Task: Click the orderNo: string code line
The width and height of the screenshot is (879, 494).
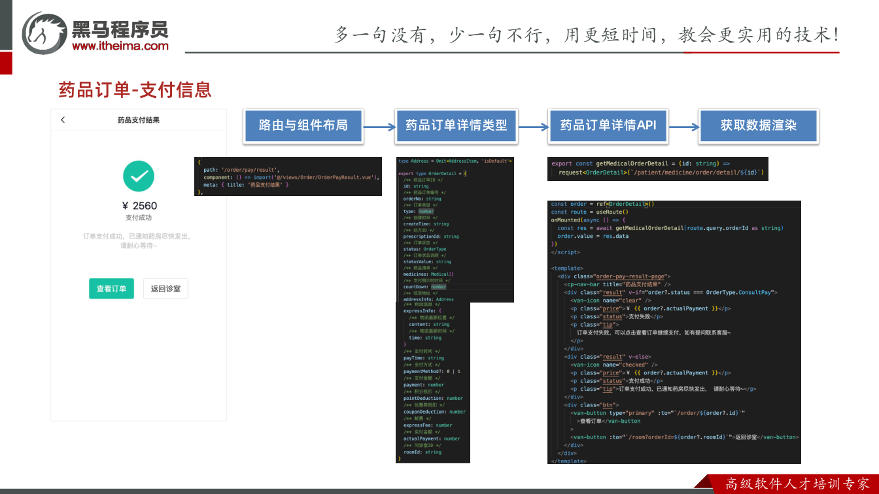Action: (422, 199)
